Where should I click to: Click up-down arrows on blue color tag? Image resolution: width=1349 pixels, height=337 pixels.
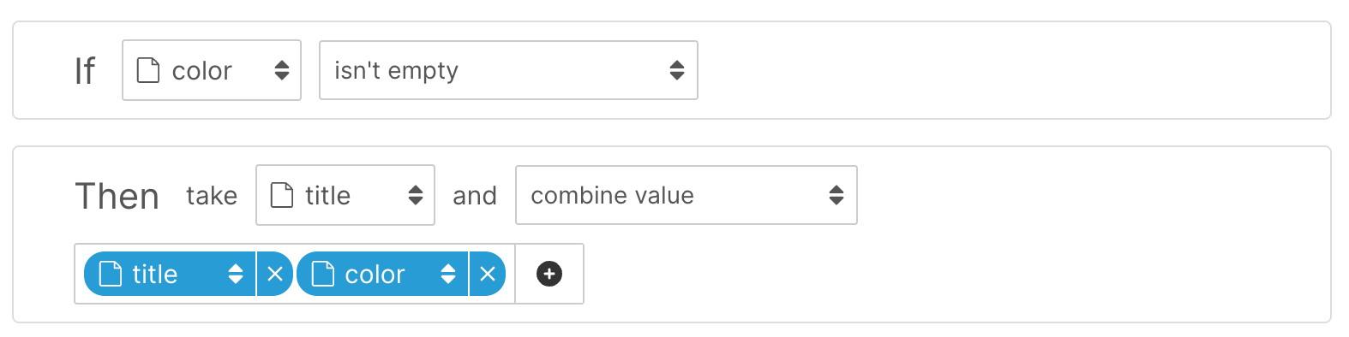[448, 274]
